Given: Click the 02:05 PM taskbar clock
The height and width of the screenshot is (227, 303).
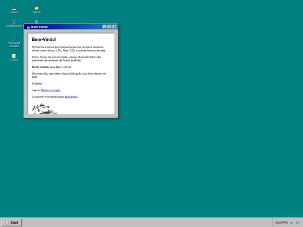Looking at the screenshot, I should coord(281,223).
